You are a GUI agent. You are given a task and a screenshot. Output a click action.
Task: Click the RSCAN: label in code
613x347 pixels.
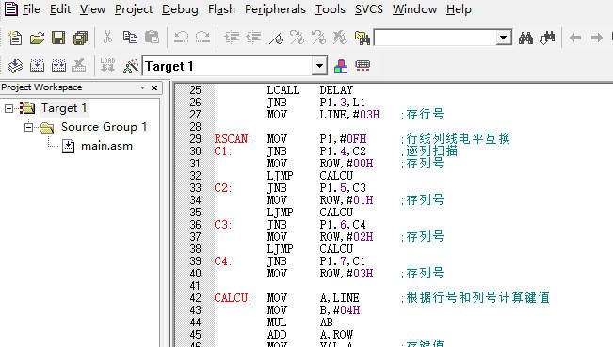233,139
